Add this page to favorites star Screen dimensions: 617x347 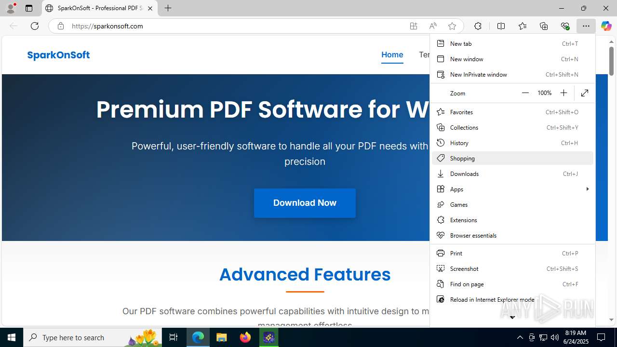coord(452,26)
